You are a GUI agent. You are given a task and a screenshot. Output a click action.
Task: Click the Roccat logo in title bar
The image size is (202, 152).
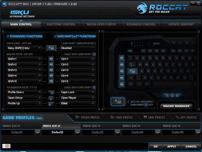coord(5,4)
